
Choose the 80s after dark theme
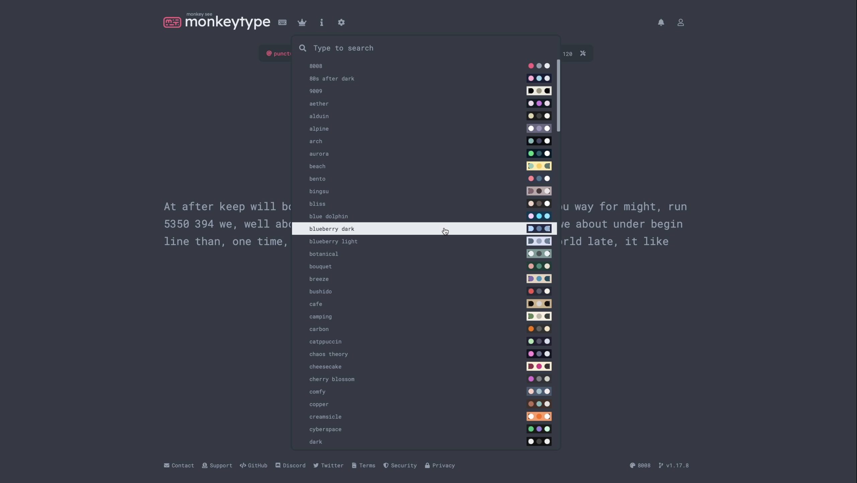[x=331, y=79]
